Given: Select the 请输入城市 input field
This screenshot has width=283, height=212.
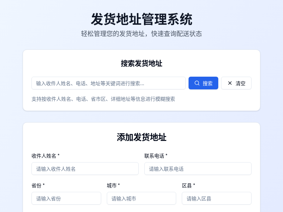Looking at the screenshot, I should coord(141,198).
